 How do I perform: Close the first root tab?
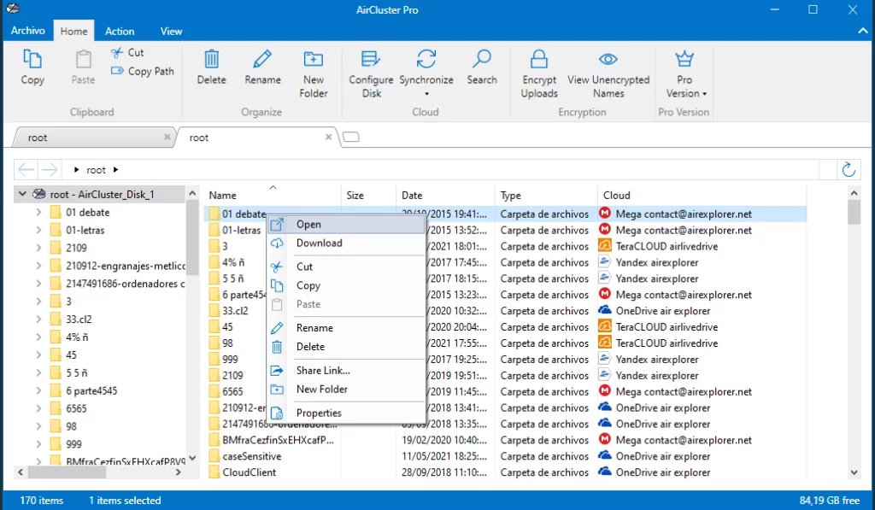click(x=167, y=137)
